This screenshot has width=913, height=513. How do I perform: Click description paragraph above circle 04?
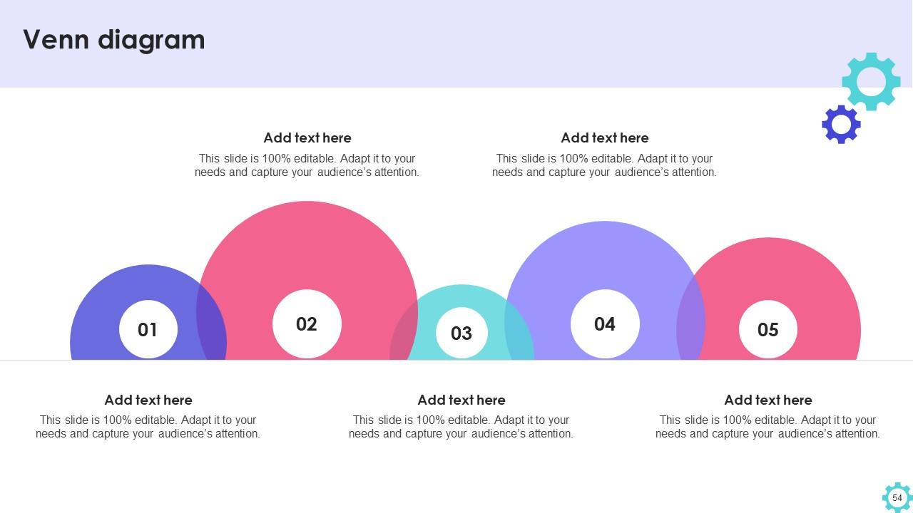(x=605, y=165)
